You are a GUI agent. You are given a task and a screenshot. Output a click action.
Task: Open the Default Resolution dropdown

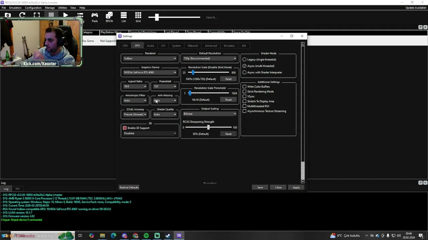[210, 58]
